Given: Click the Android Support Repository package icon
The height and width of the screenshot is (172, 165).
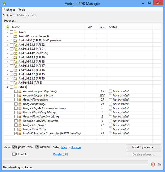Looking at the screenshot, I should [x=20, y=91].
